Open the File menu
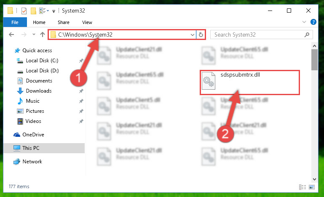Viewport: 324px width, 197px height. click(x=15, y=22)
